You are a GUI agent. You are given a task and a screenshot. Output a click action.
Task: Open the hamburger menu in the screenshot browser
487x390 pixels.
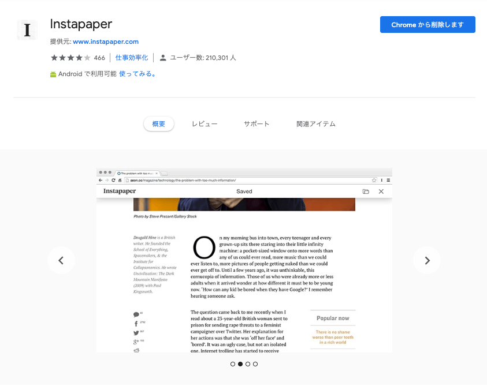pos(388,180)
